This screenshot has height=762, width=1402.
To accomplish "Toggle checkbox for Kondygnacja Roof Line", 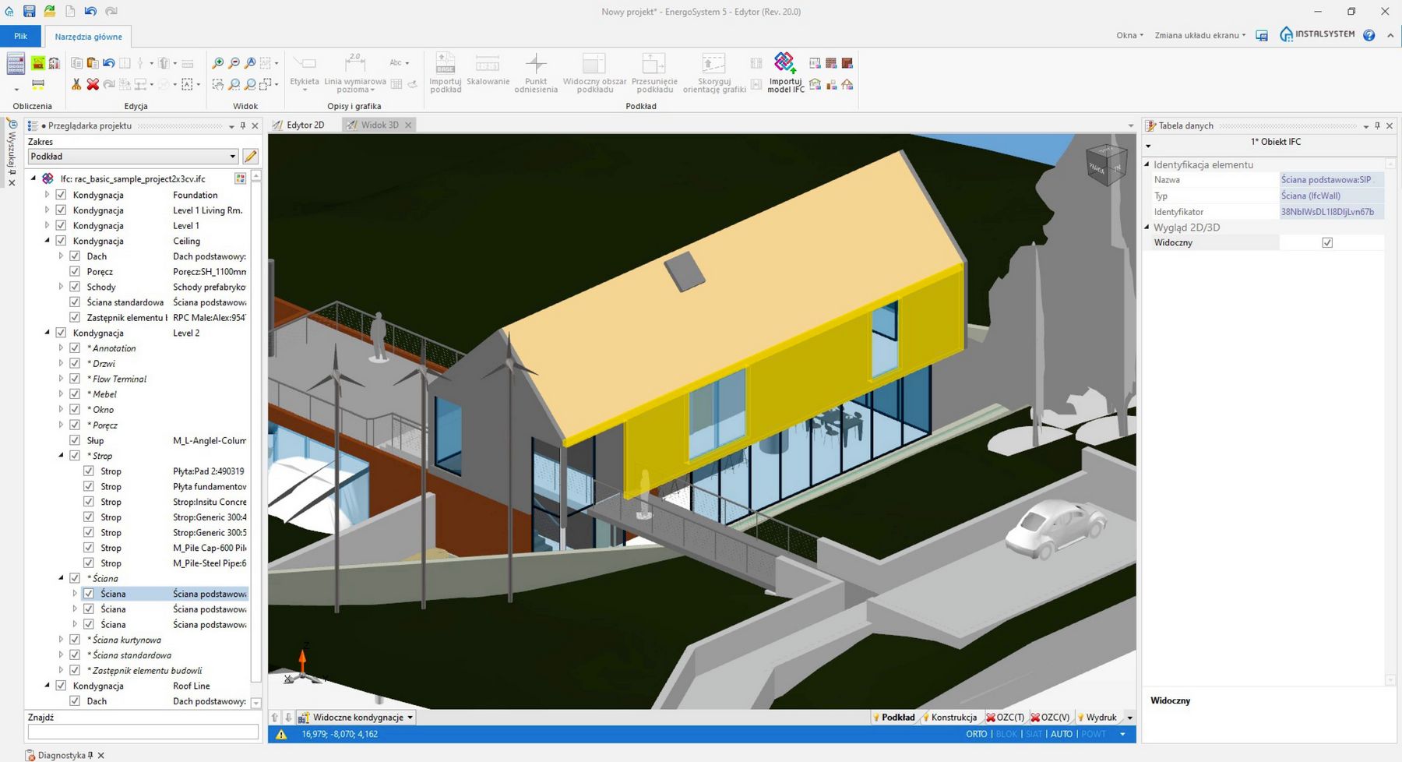I will coord(61,686).
